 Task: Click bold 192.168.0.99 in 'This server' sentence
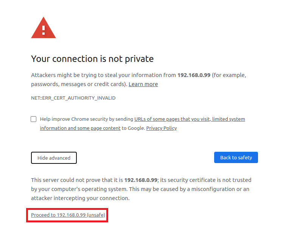tap(141, 180)
